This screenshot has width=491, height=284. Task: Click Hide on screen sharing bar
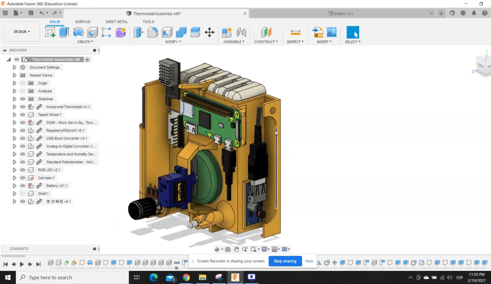[309, 261]
